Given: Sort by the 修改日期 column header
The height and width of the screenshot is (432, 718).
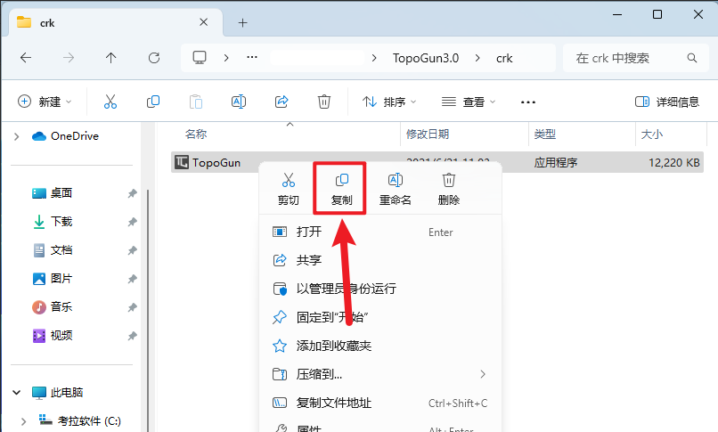Looking at the screenshot, I should coord(428,134).
